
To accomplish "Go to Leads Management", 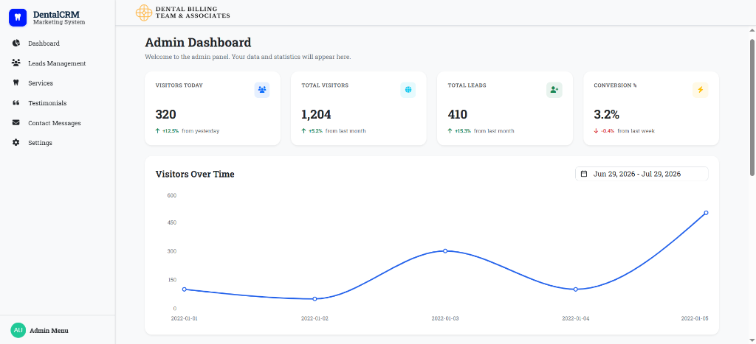I will 58,63.
